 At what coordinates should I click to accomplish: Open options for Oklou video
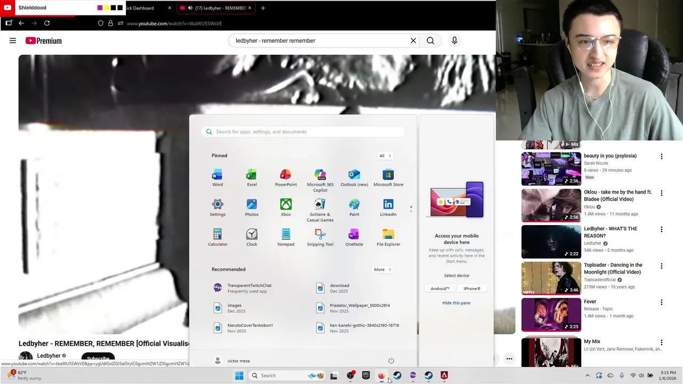point(662,193)
